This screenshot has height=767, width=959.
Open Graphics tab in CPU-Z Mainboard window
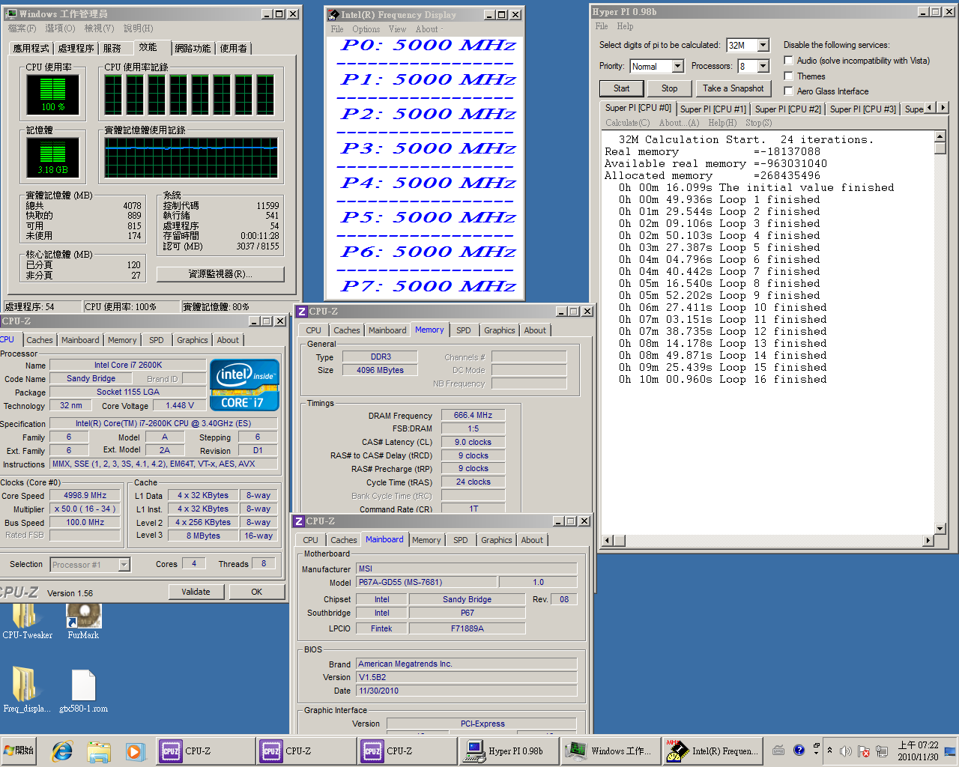point(497,540)
